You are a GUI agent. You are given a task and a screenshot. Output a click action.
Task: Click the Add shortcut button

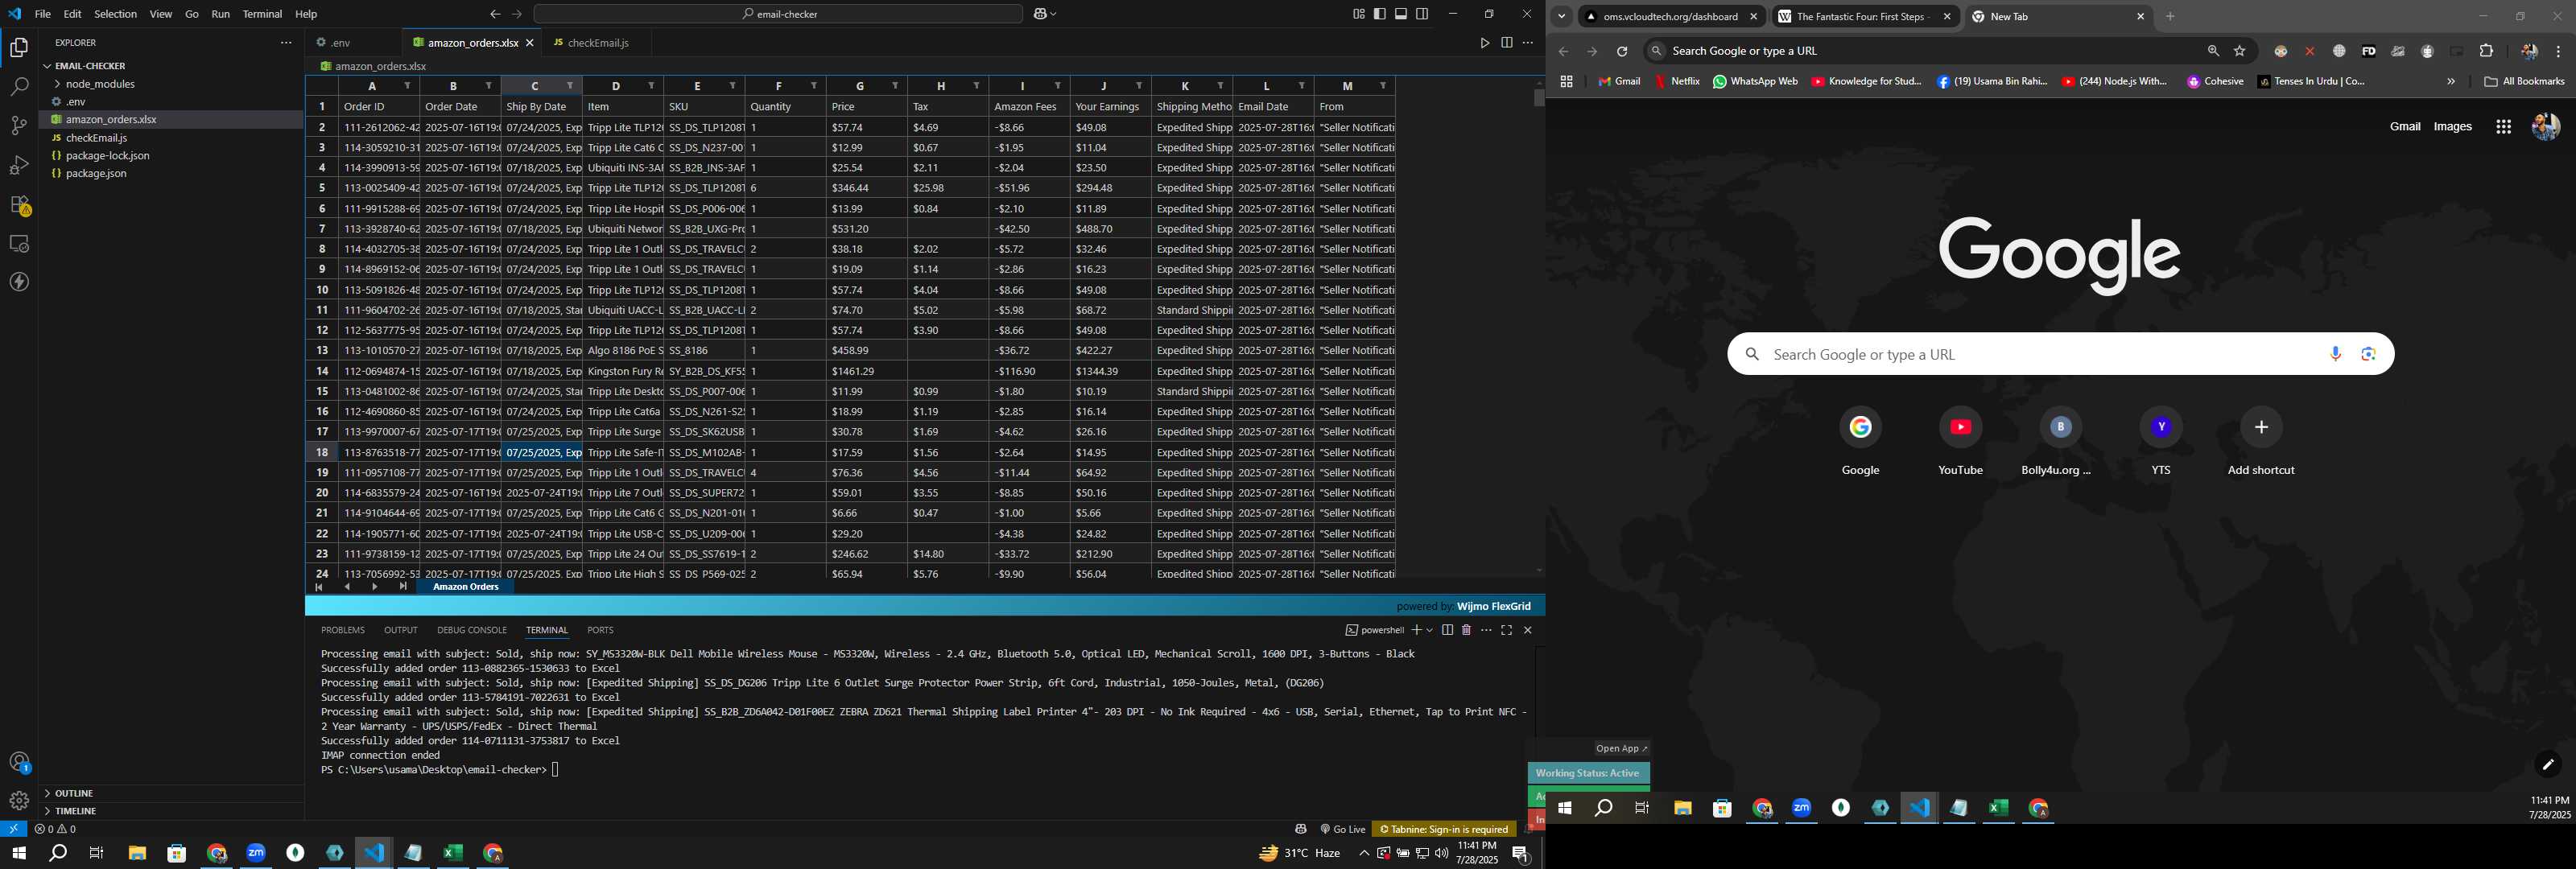(2260, 442)
